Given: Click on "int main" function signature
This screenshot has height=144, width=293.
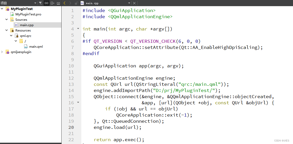Looking at the screenshot, I should (127, 29).
